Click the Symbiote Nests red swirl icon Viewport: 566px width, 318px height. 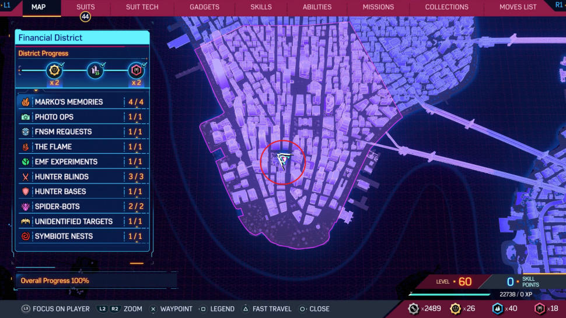pos(26,236)
